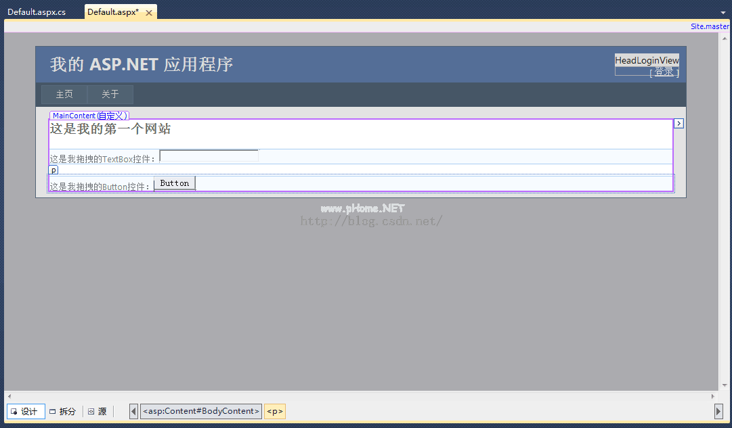This screenshot has width=732, height=428.
Task: Select the TextBox control in the designer
Action: [x=209, y=156]
